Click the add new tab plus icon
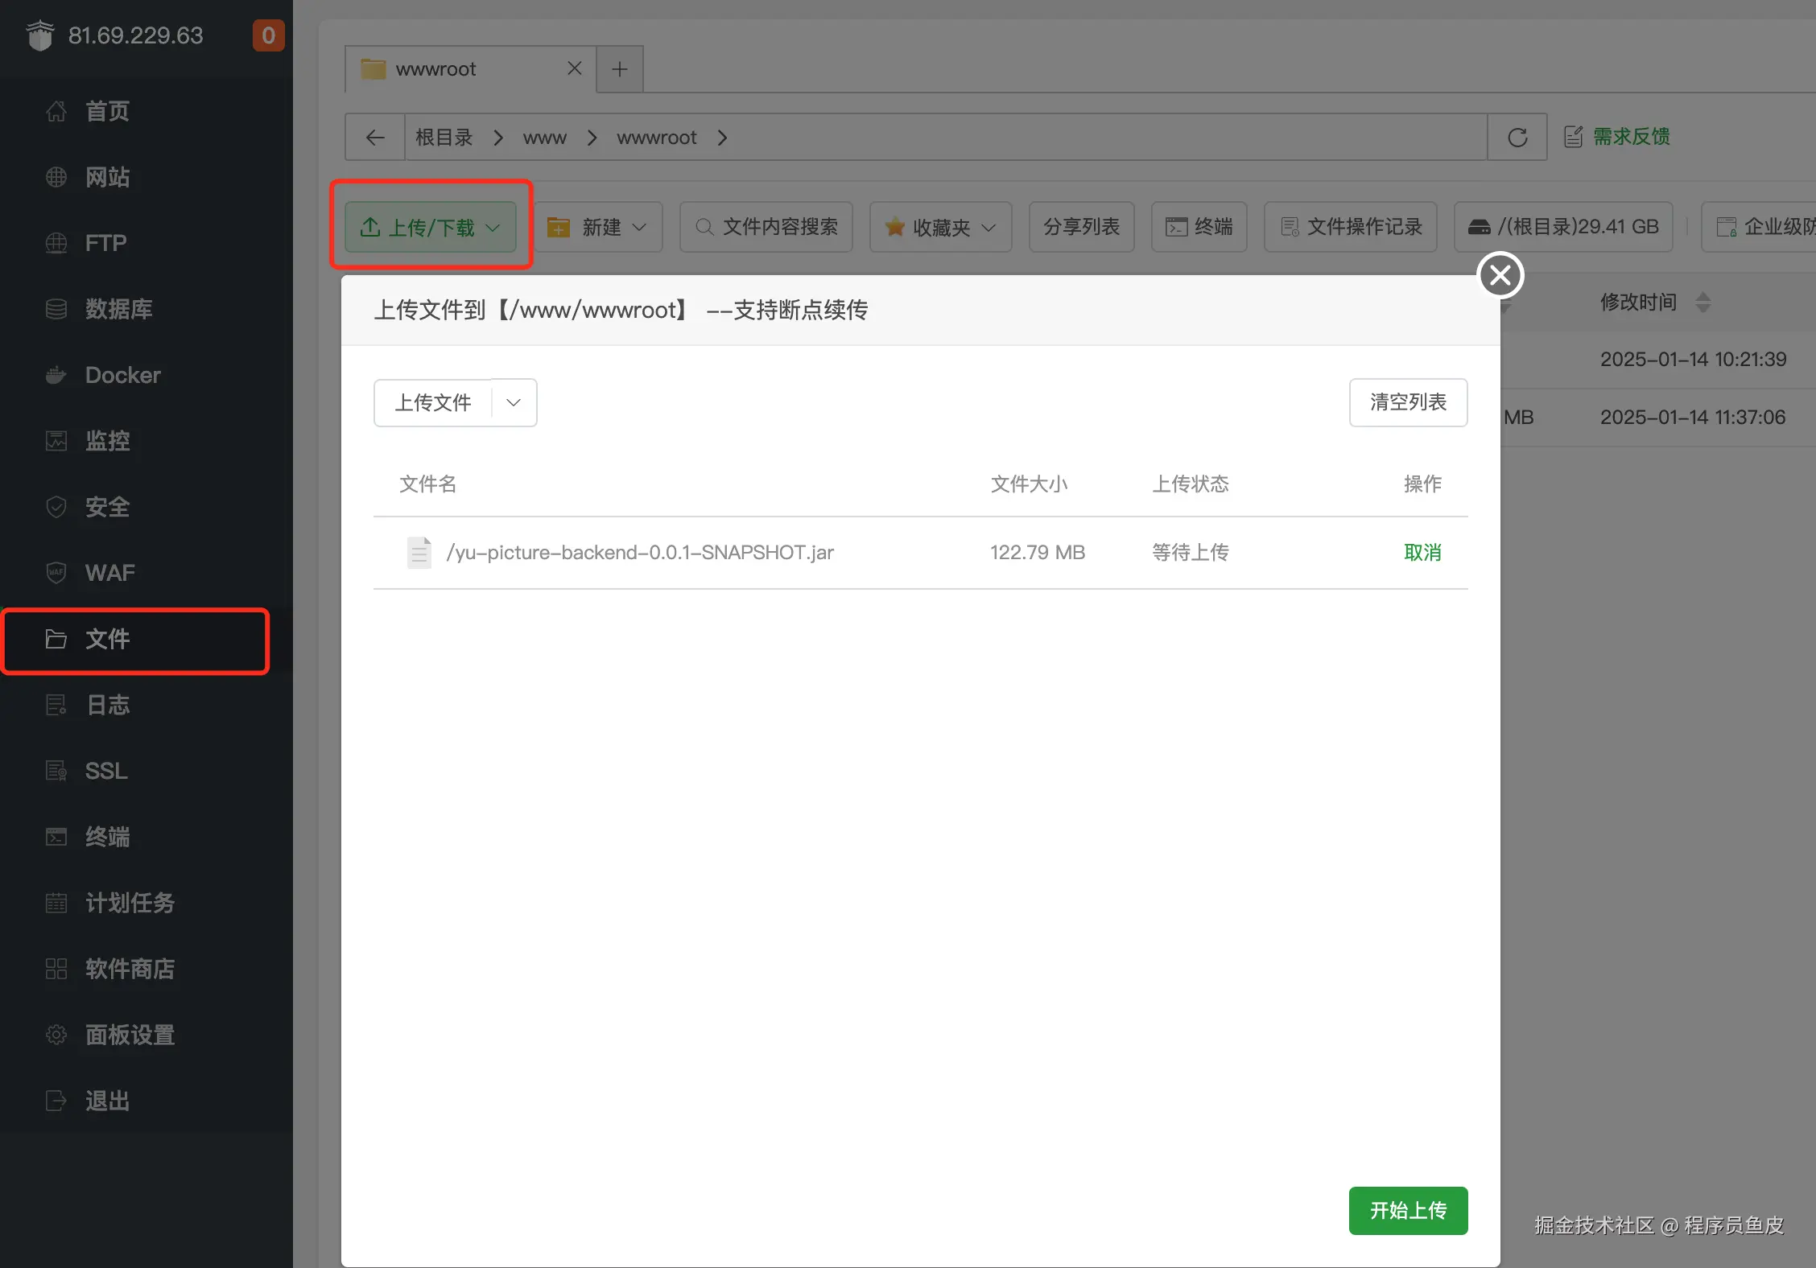This screenshot has height=1268, width=1816. [x=620, y=69]
